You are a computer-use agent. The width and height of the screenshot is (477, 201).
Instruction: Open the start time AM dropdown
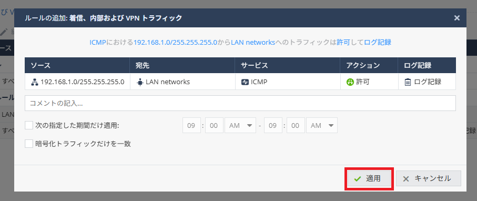[x=240, y=125]
